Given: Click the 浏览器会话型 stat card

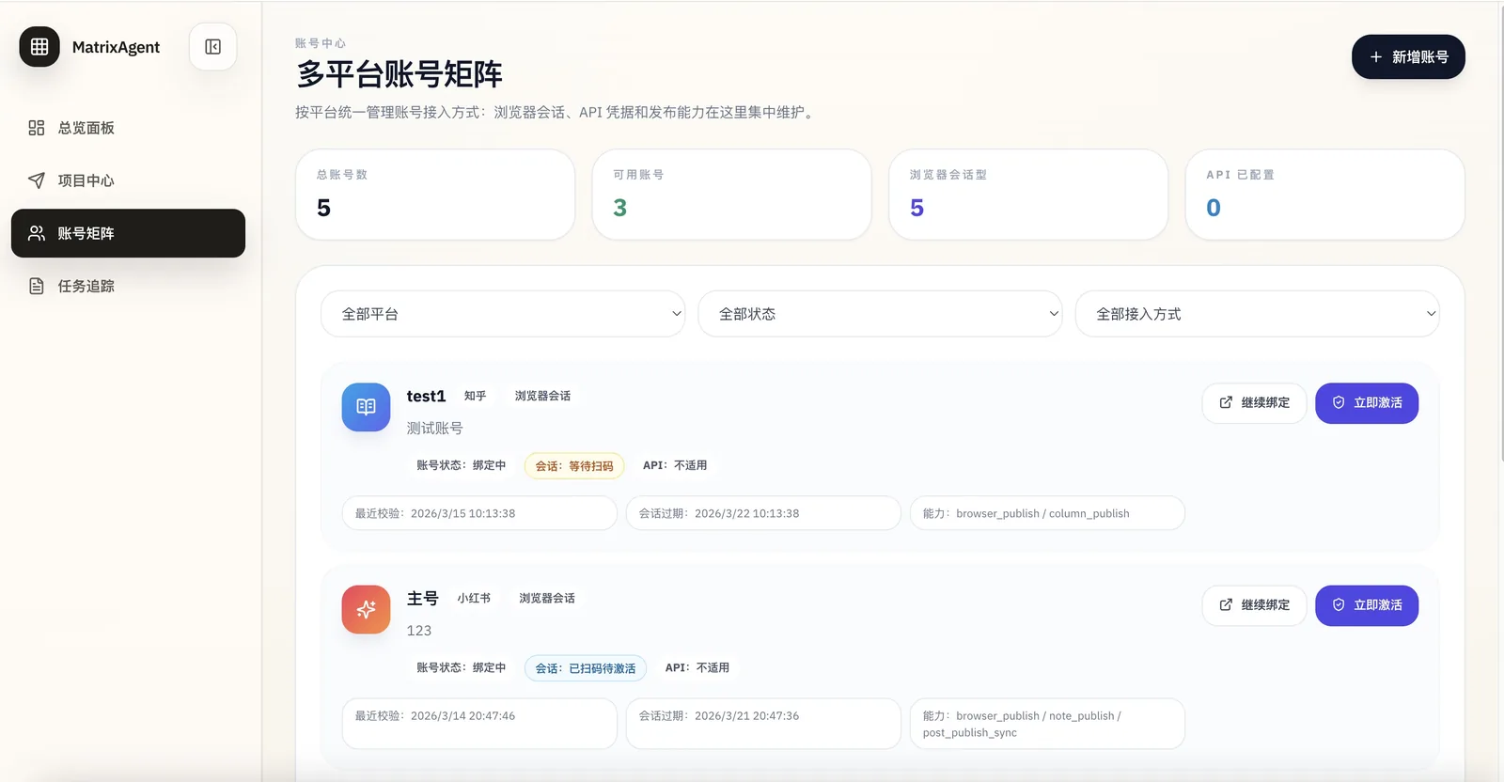Looking at the screenshot, I should click(x=1028, y=195).
